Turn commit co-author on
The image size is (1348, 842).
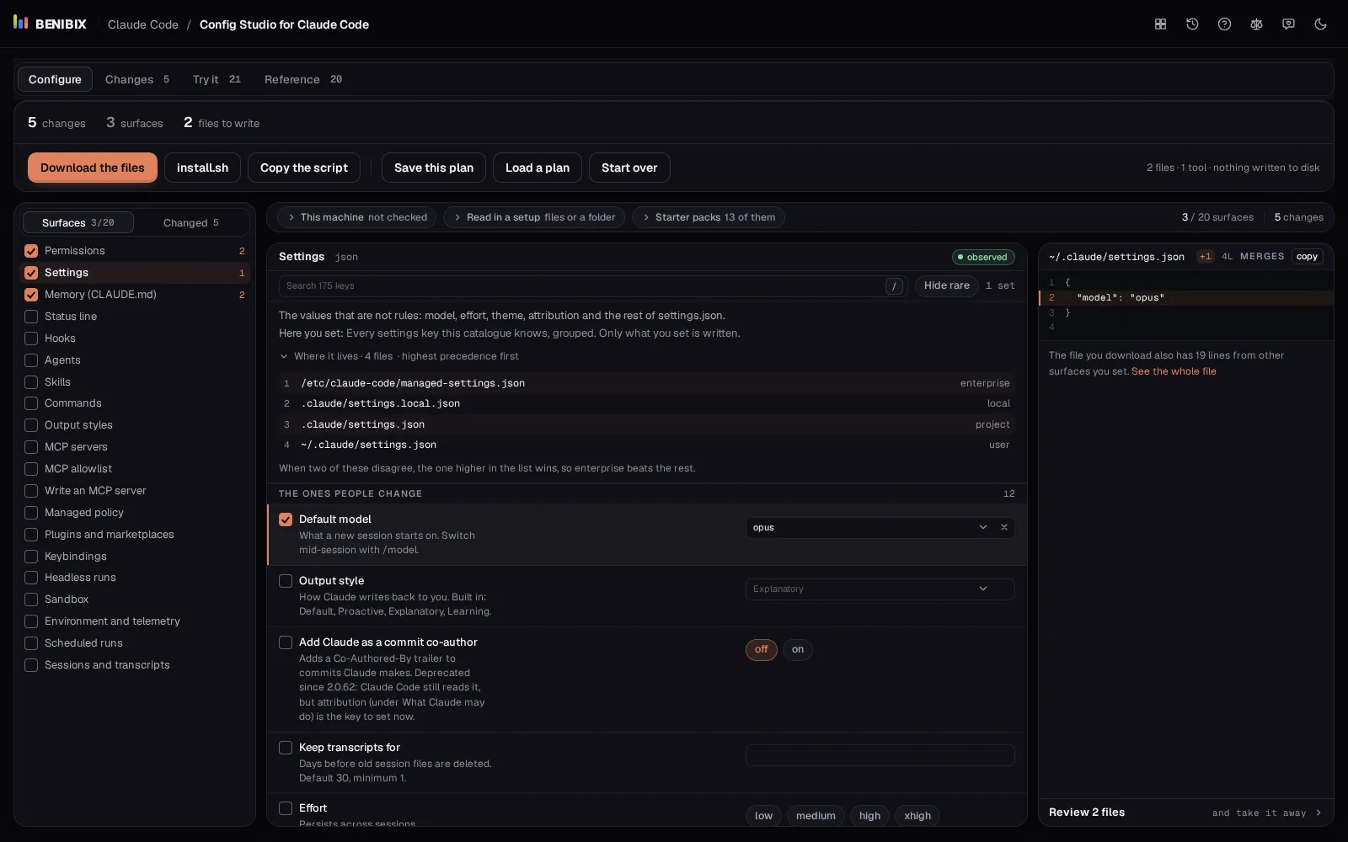click(798, 649)
